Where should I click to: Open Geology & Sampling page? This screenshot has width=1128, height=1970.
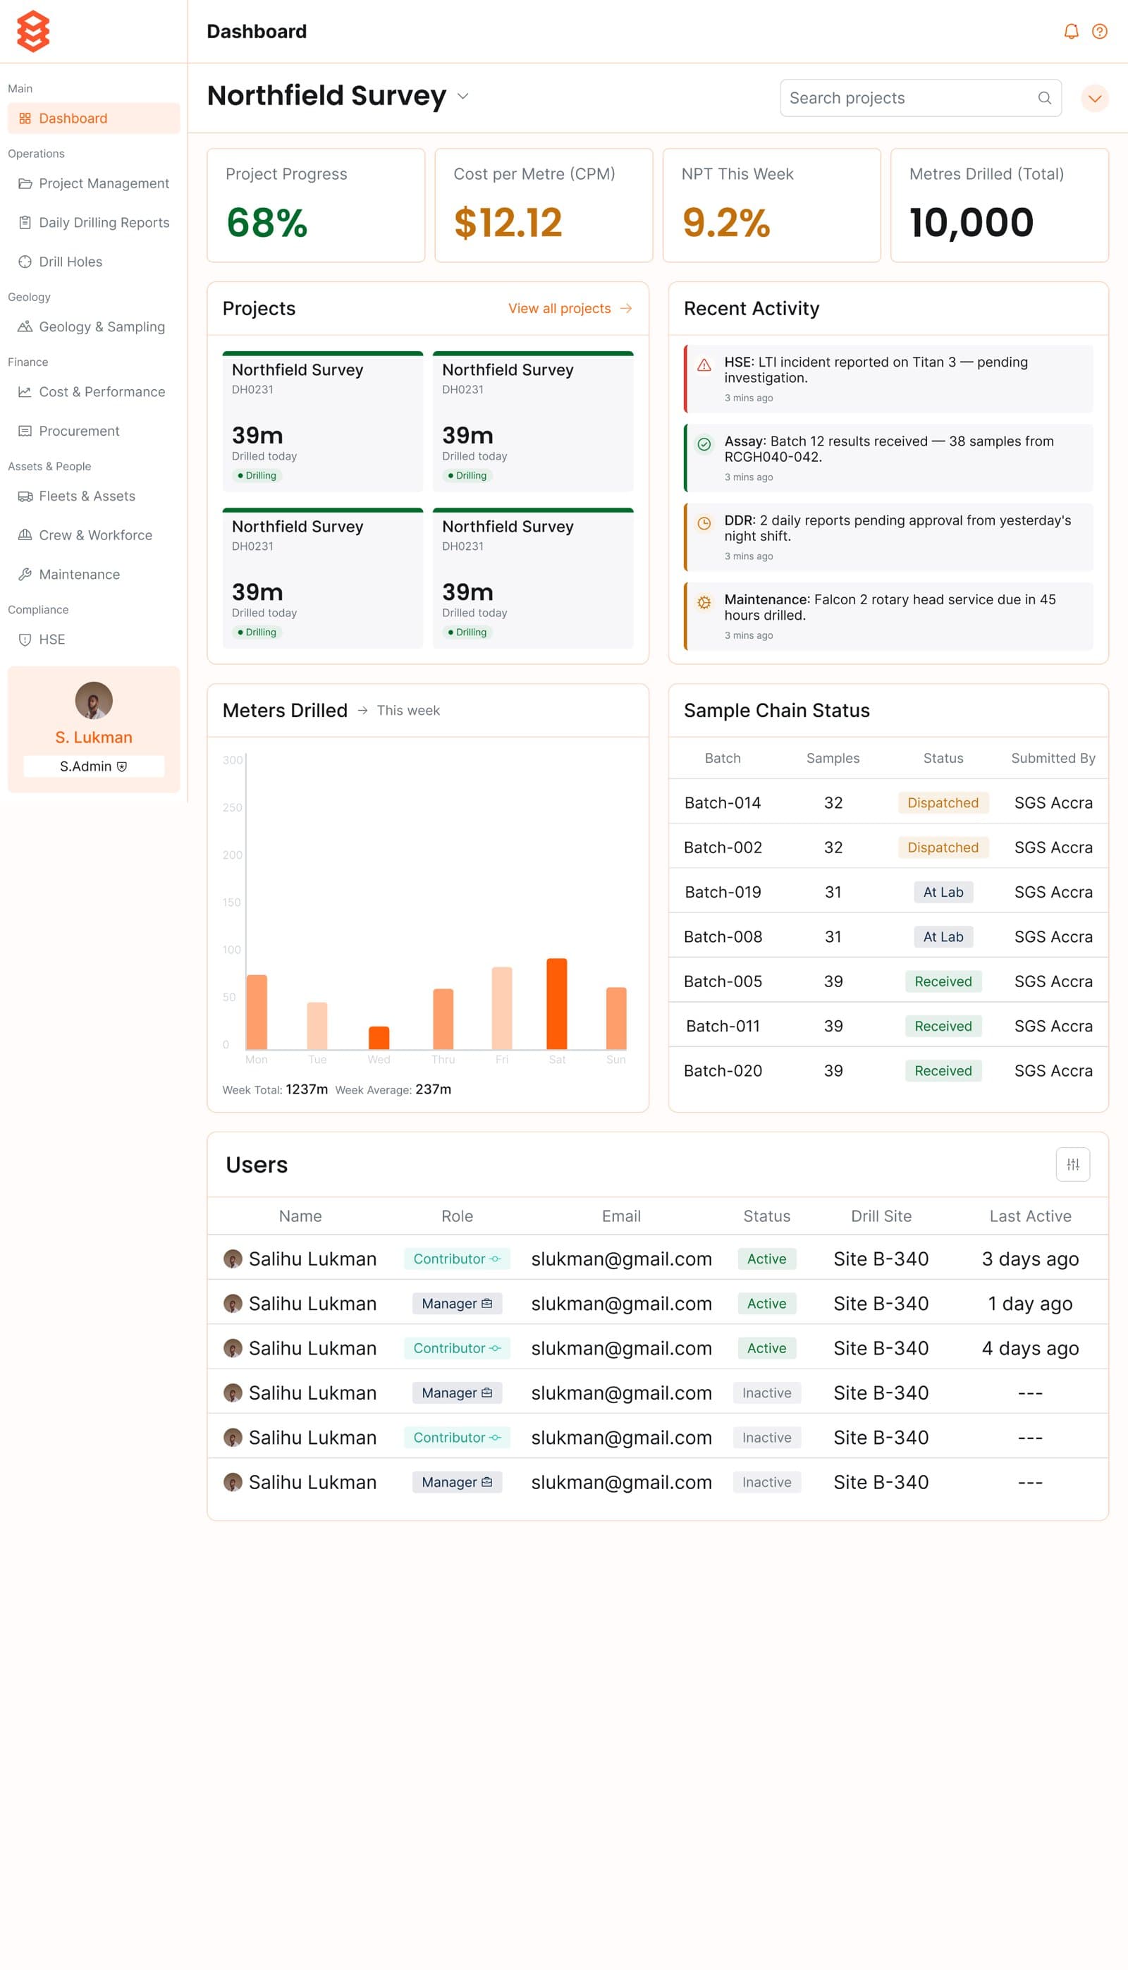click(x=94, y=327)
